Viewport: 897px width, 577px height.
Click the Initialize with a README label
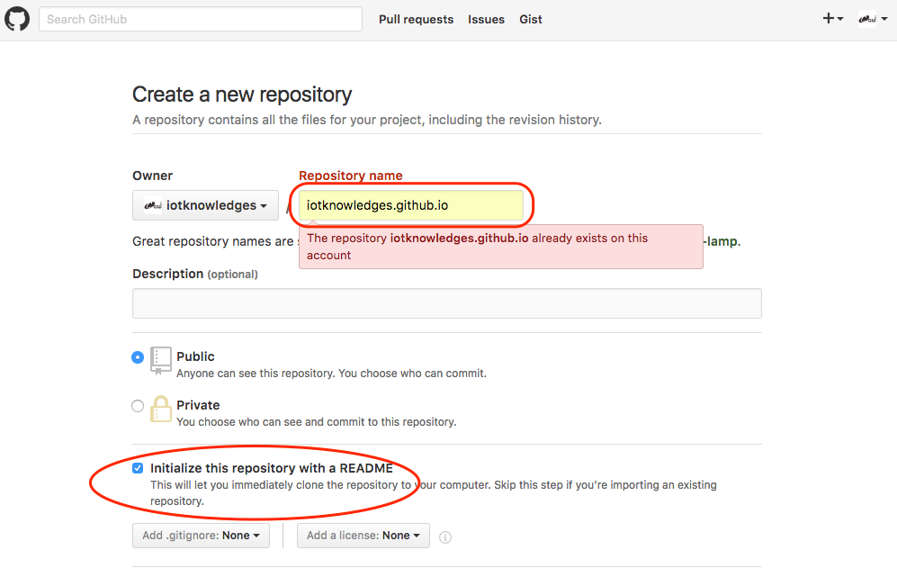(271, 468)
